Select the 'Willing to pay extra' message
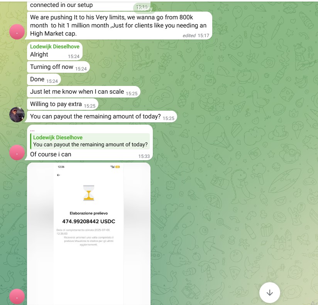 [x=63, y=104]
